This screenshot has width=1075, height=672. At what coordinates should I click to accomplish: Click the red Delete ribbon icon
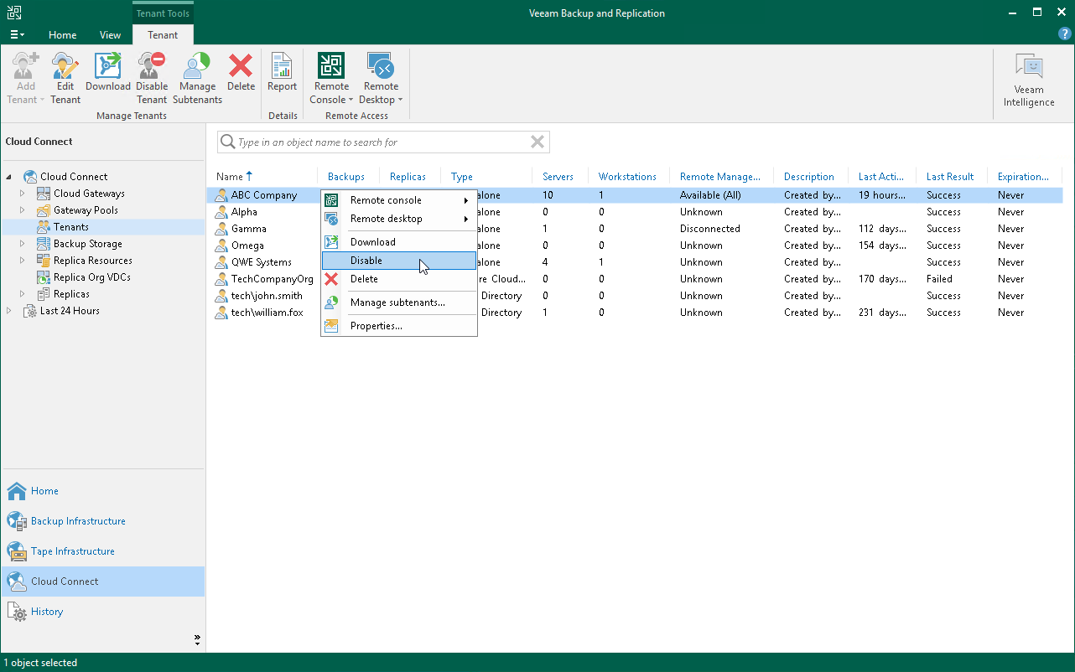click(241, 65)
